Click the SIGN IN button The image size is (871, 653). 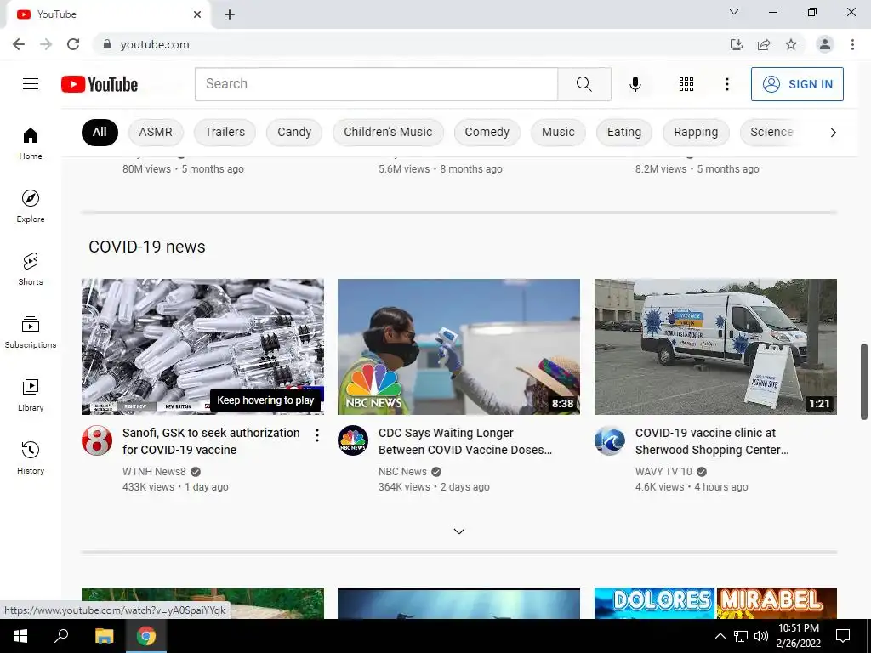point(797,84)
